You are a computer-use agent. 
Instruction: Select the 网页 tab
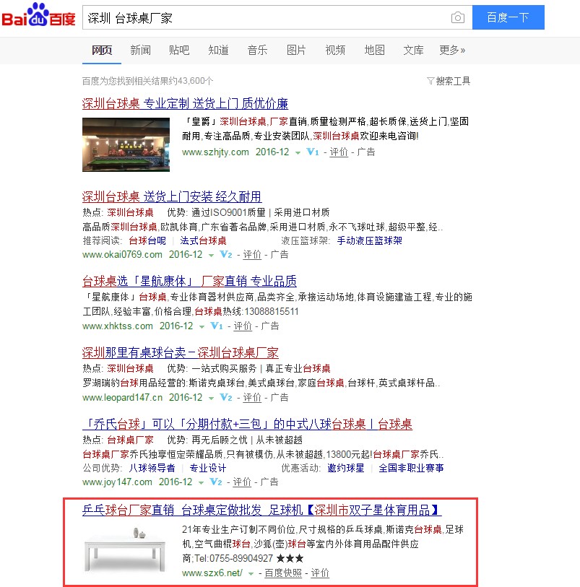(x=102, y=50)
